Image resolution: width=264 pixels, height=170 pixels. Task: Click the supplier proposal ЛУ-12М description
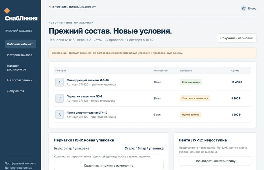pos(213,150)
